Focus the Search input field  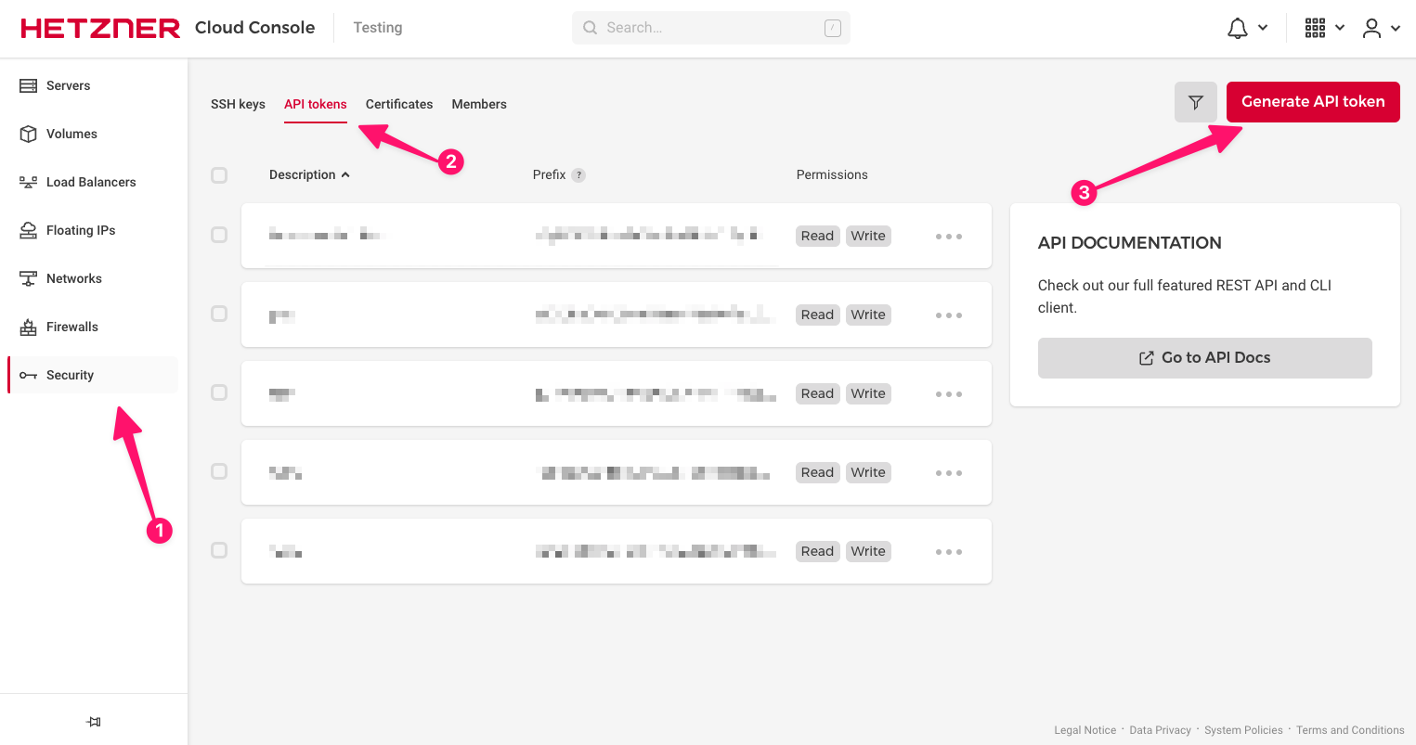[711, 28]
